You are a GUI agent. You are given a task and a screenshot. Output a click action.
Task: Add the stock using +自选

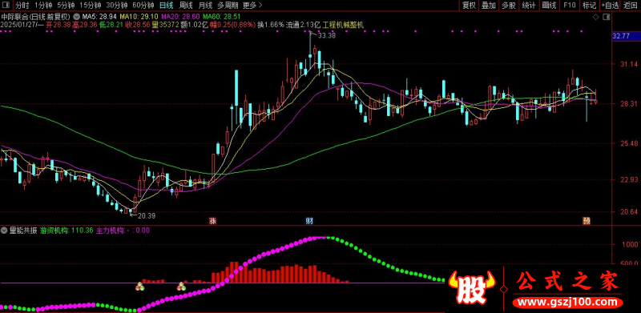coord(611,6)
